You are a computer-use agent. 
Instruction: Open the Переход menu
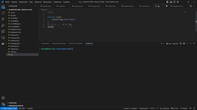point(38,2)
